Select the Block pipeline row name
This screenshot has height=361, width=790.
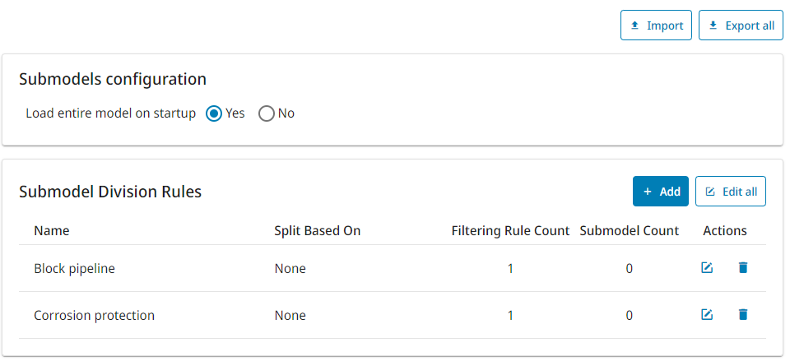pyautogui.click(x=75, y=268)
